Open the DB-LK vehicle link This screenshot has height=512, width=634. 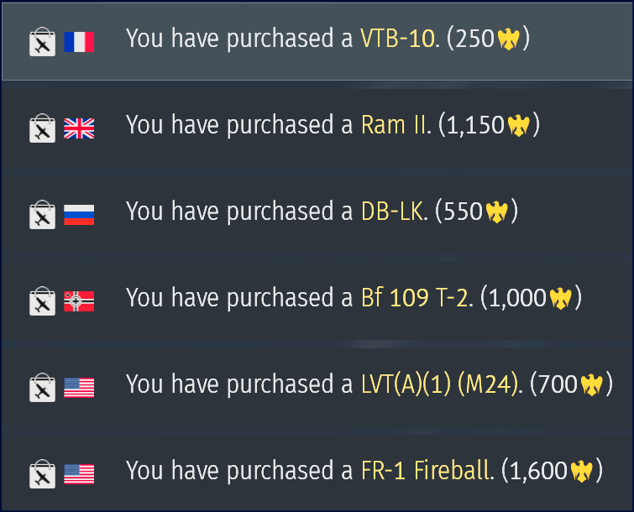pos(391,212)
